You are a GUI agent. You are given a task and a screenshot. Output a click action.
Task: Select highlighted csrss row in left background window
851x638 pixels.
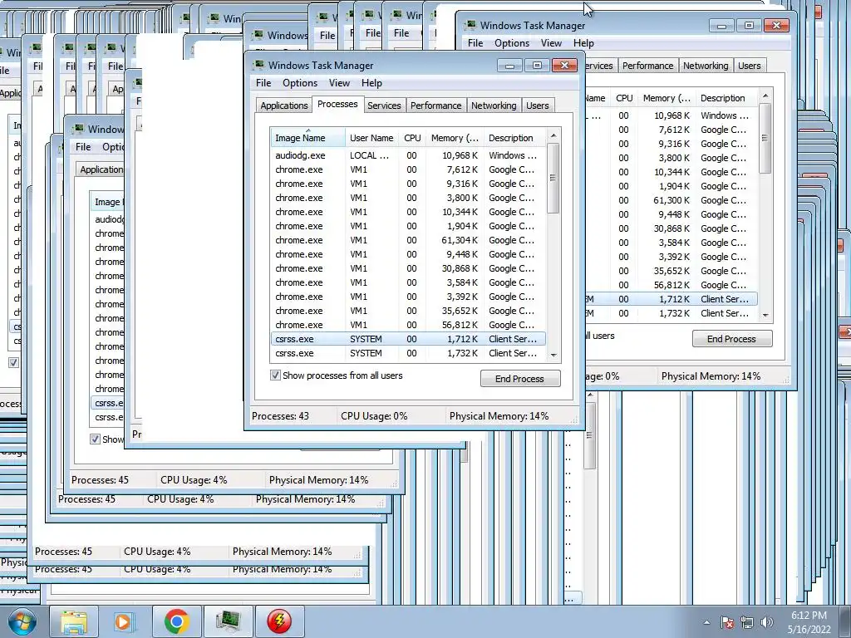pos(109,403)
